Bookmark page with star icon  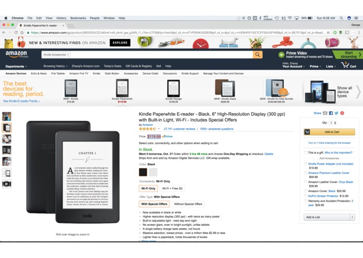(328, 32)
